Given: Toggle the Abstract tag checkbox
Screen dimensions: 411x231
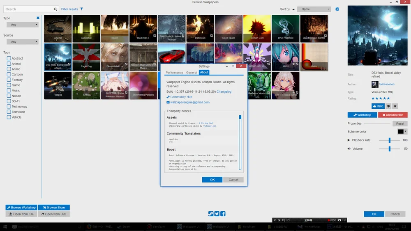Looking at the screenshot, I should click(9, 58).
